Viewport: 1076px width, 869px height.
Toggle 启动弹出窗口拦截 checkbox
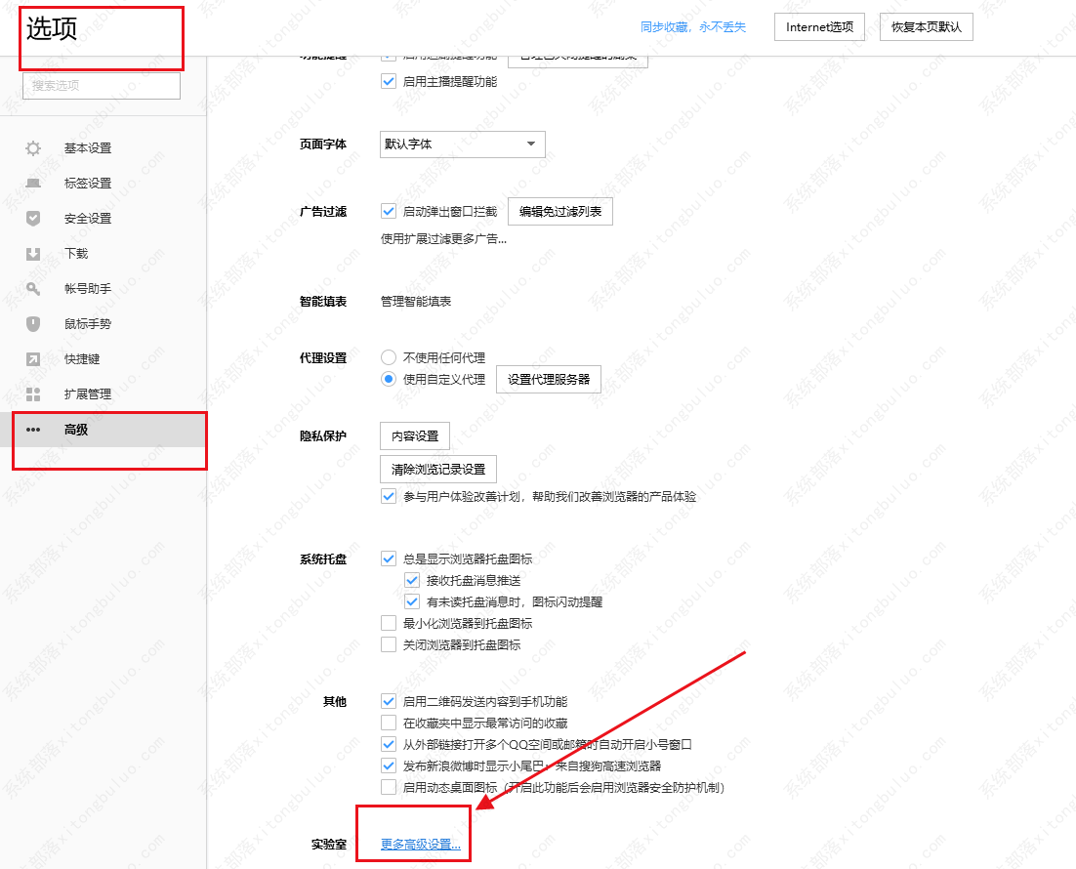[x=389, y=212]
